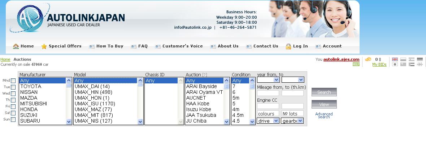426x151 pixels.
Task: Select TOYOTA in Manufacturer list
Action: point(43,86)
